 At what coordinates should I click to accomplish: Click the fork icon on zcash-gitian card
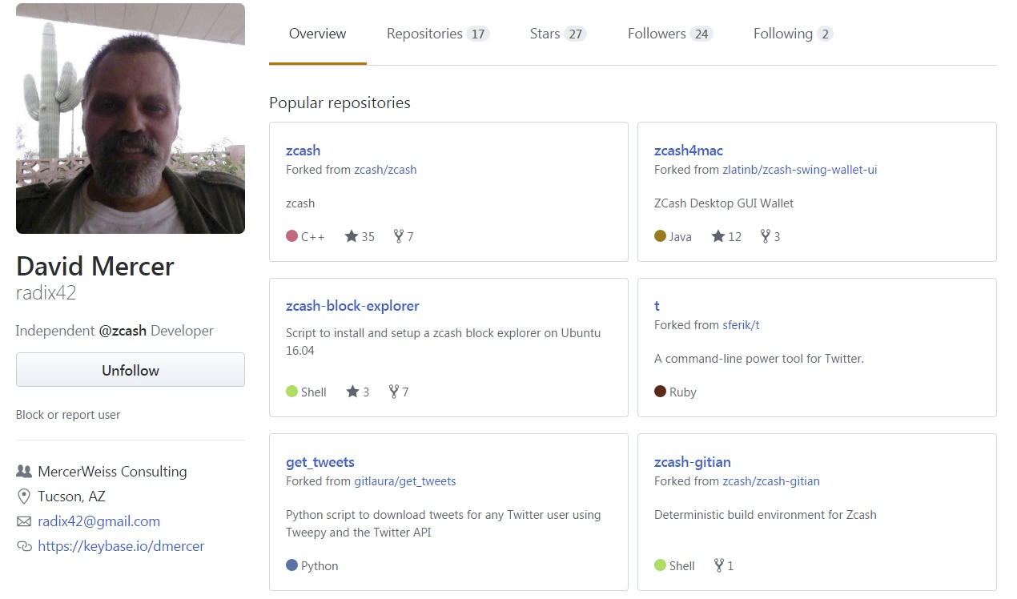pyautogui.click(x=718, y=565)
